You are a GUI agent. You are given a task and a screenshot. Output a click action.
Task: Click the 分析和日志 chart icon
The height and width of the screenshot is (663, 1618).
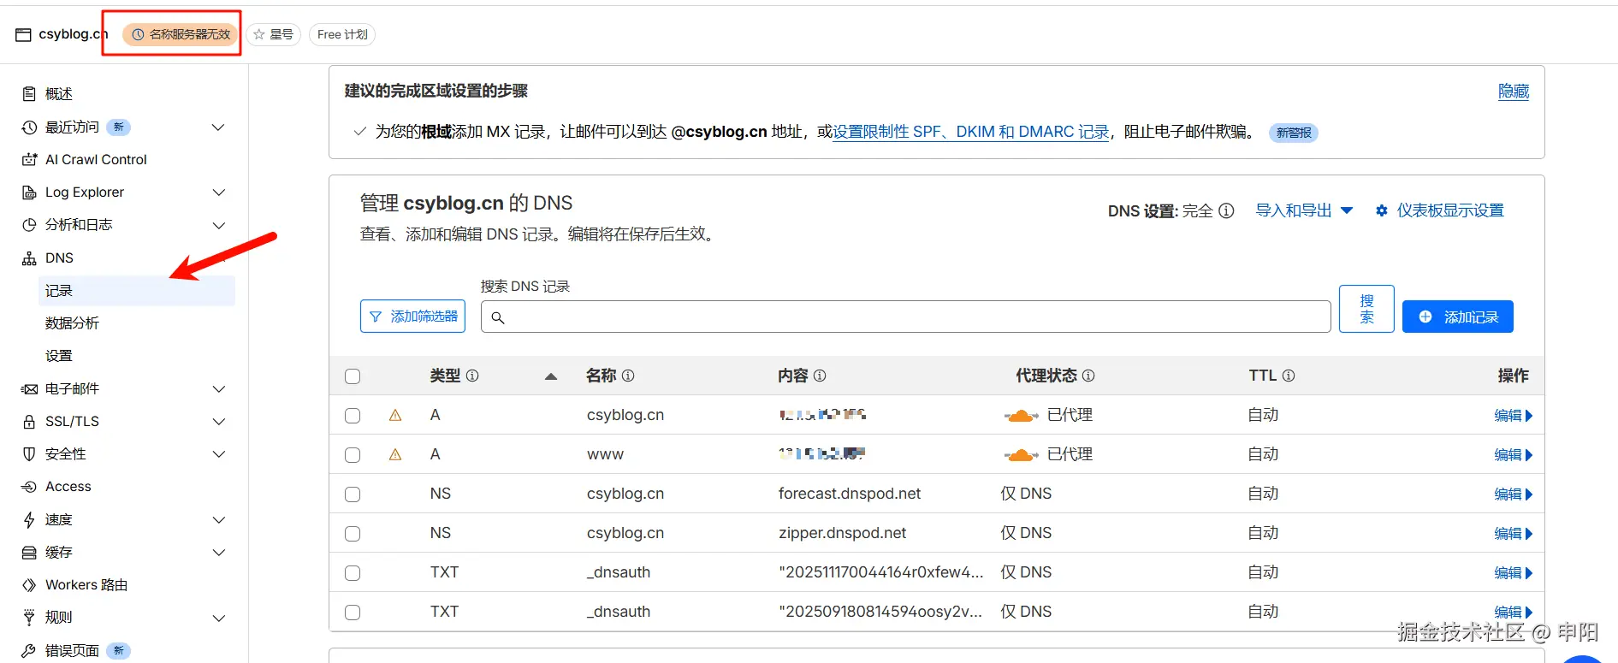pos(29,225)
